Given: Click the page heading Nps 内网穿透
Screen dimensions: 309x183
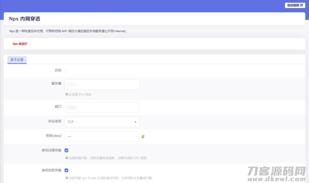Looking at the screenshot, I should click(x=25, y=19).
